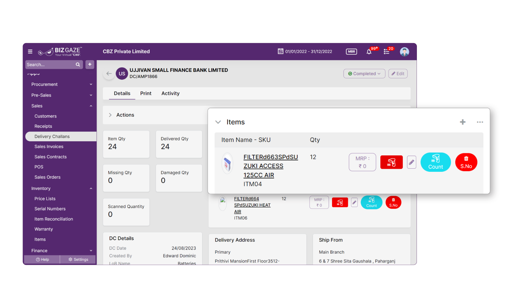Click the MBR icon in header
The width and height of the screenshot is (513, 308).
click(352, 52)
